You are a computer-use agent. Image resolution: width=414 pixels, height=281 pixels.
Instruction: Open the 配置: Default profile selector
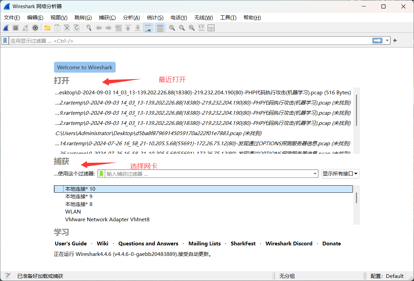point(387,276)
